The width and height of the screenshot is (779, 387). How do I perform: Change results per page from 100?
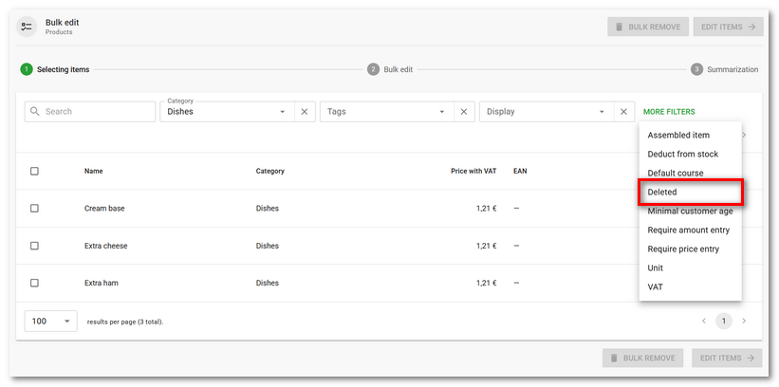pos(51,322)
